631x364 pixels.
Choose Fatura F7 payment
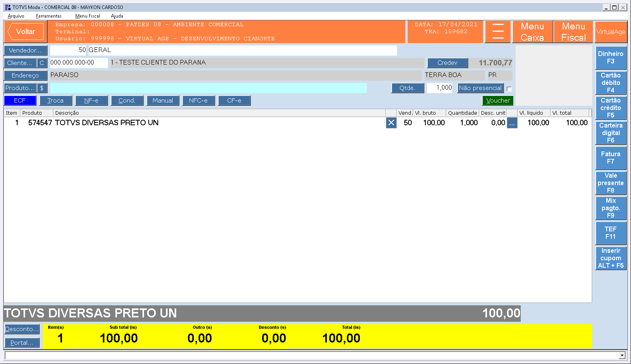pos(611,158)
